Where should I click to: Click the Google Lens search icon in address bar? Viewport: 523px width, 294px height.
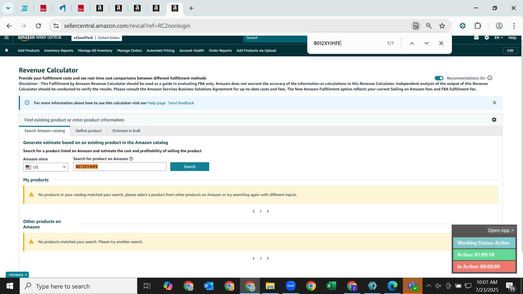[416, 26]
